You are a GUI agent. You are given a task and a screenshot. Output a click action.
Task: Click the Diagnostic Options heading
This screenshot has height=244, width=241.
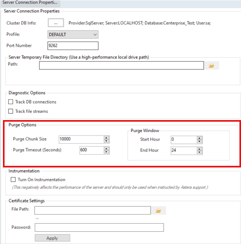pos(27,93)
